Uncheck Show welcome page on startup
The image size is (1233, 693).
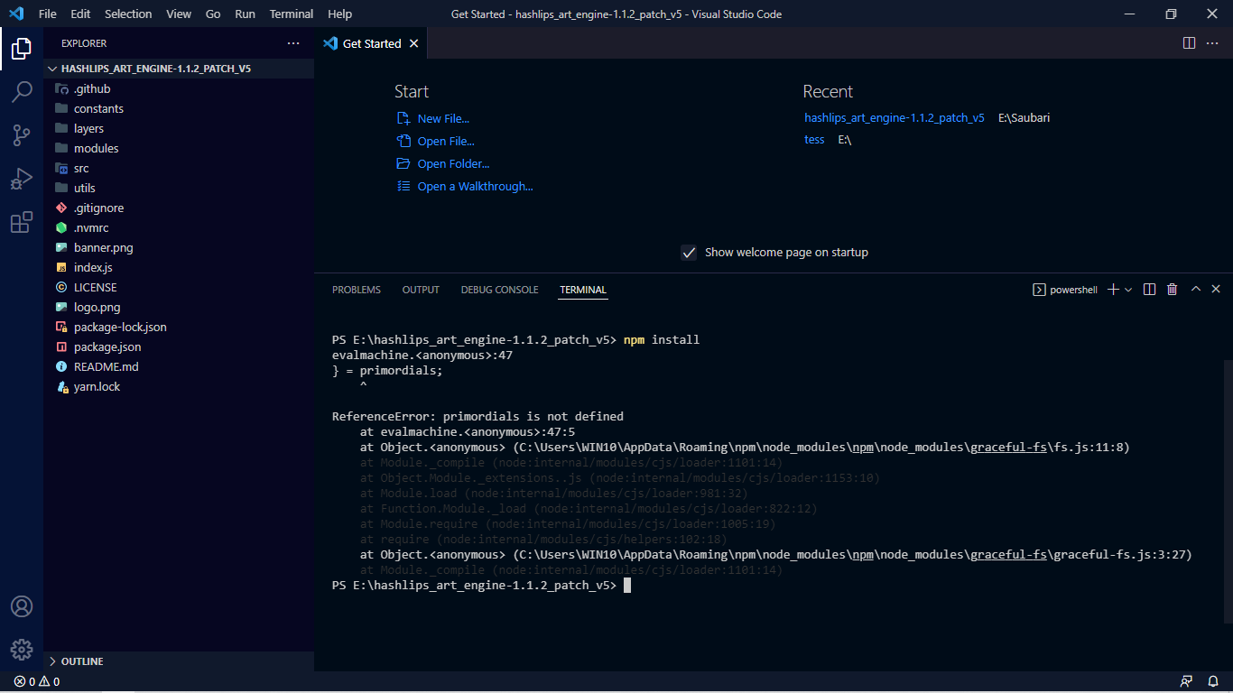[x=689, y=253]
